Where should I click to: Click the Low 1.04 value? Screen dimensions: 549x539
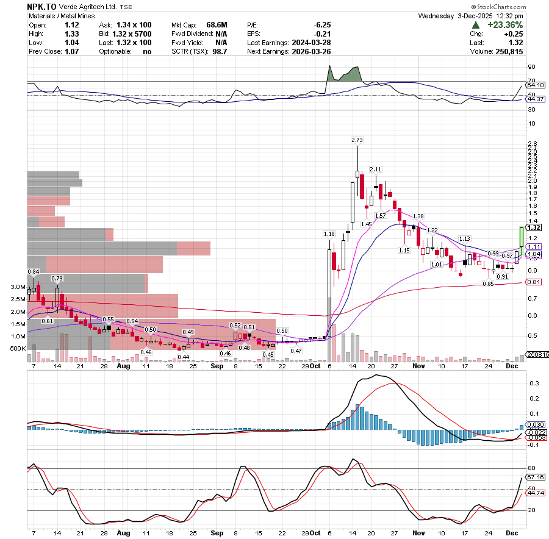(x=72, y=43)
